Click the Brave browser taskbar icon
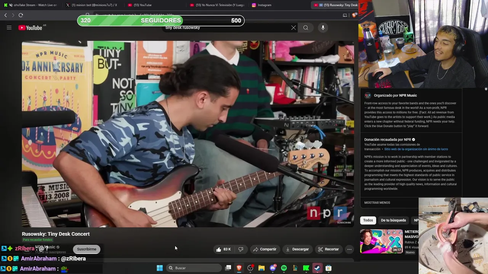488x274 pixels. tap(239, 268)
